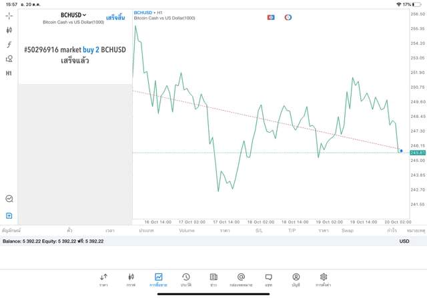Sort by the สัญลักษณ์ column header
This screenshot has height=298, width=427.
click(x=11, y=231)
